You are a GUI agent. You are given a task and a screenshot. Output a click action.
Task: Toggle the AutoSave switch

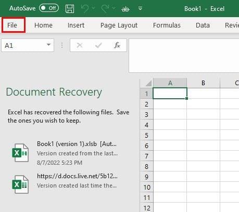pos(49,8)
